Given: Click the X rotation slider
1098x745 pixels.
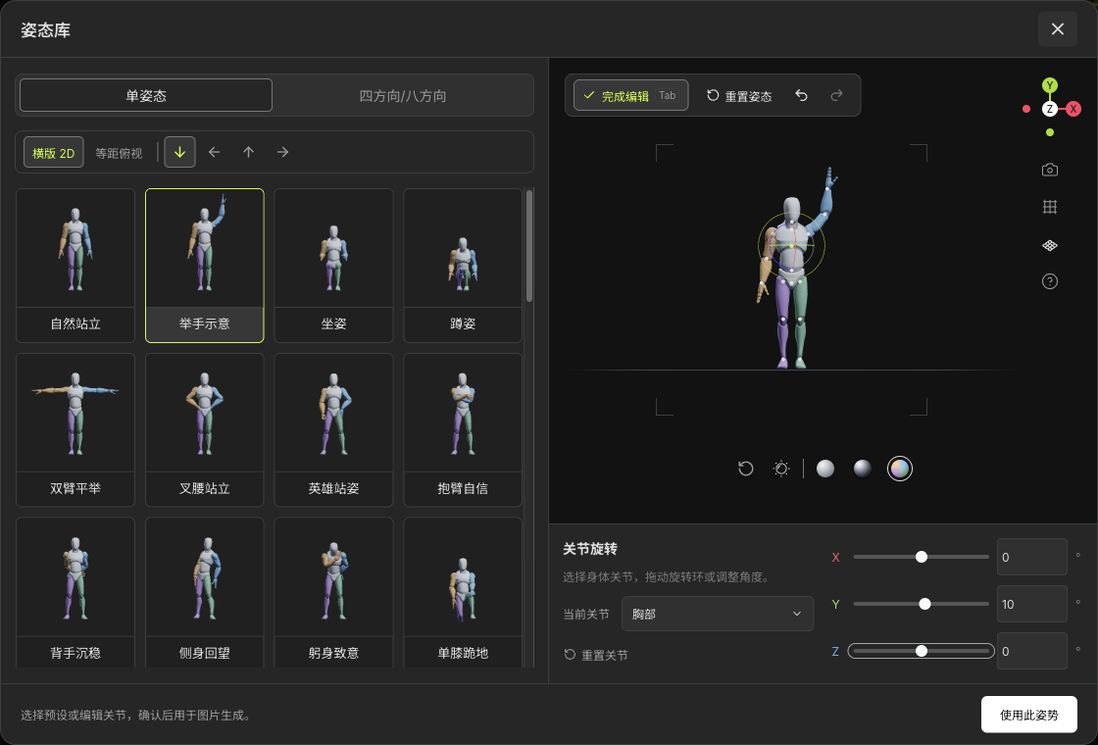Looking at the screenshot, I should (921, 558).
